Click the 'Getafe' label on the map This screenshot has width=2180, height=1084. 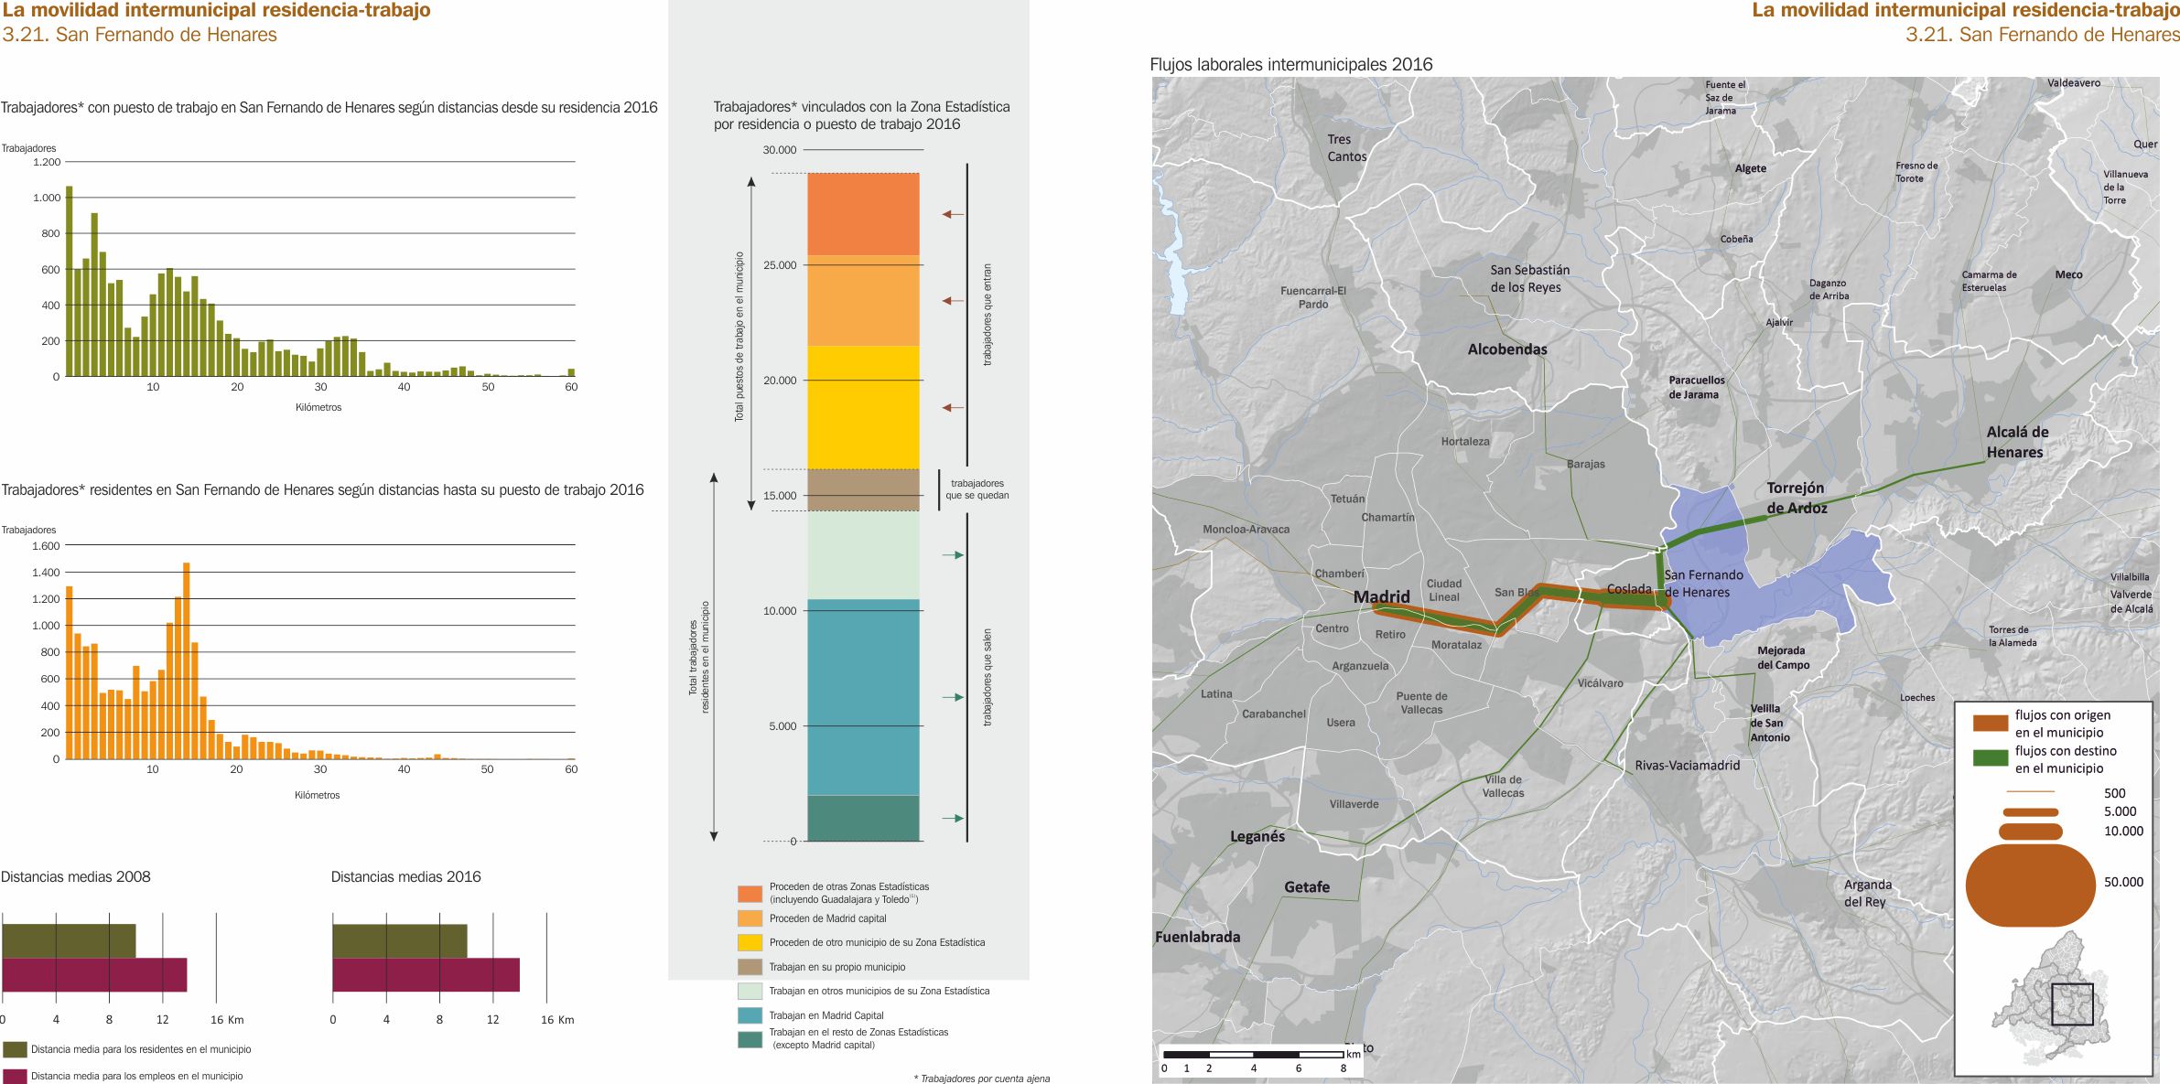pos(1307,886)
